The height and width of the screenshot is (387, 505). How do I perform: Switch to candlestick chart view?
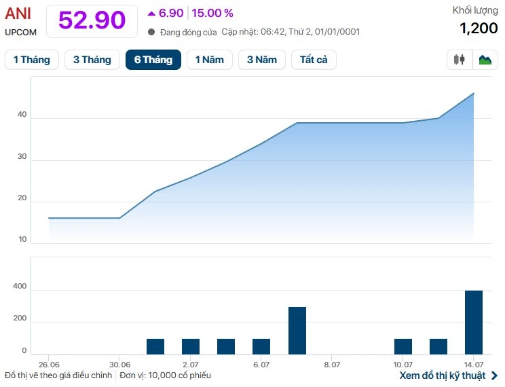pos(460,60)
